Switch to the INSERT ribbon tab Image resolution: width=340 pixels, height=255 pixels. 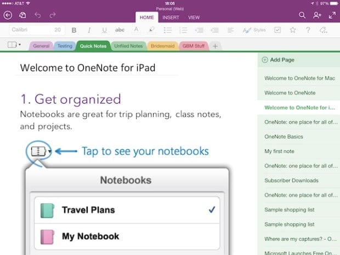(x=171, y=18)
